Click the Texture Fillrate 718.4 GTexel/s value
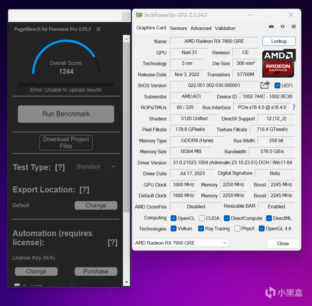 coord(272,129)
